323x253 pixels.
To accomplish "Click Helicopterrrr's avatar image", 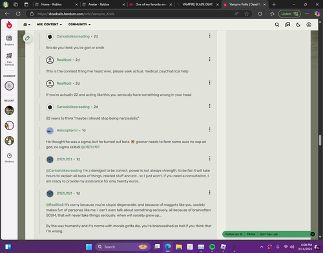I will click(50, 131).
